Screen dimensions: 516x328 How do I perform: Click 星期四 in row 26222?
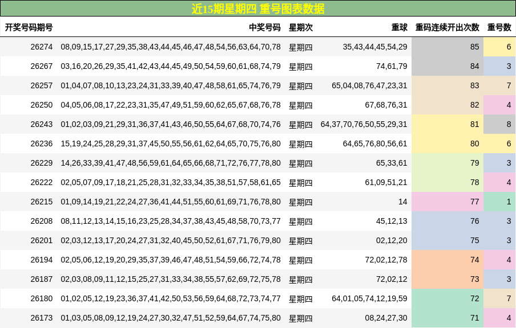point(301,183)
